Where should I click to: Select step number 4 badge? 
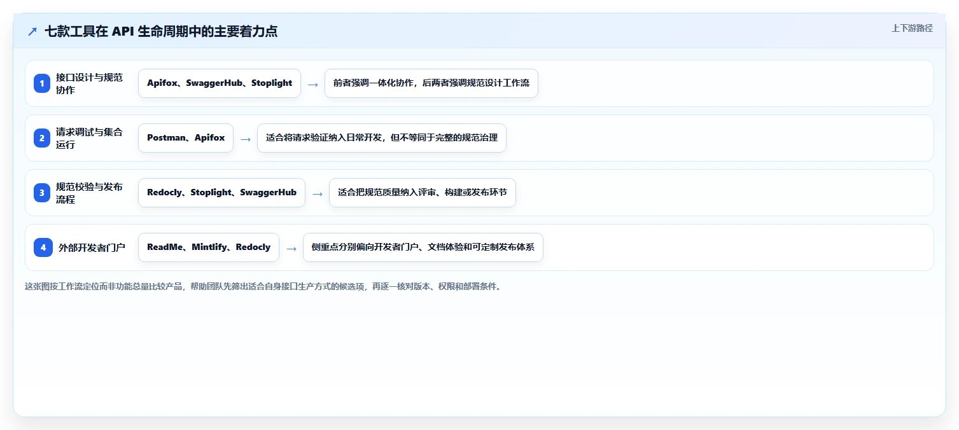43,247
